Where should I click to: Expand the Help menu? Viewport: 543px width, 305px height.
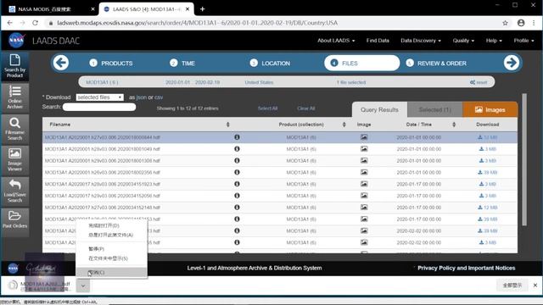click(x=494, y=41)
